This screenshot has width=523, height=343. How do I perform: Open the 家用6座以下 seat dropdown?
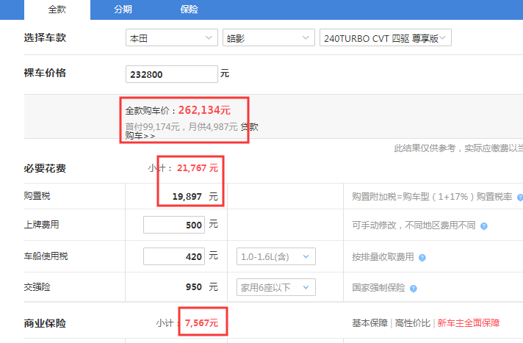(276, 287)
